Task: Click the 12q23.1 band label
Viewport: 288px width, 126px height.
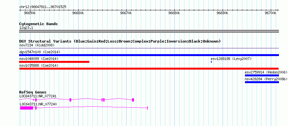Action: (26, 28)
